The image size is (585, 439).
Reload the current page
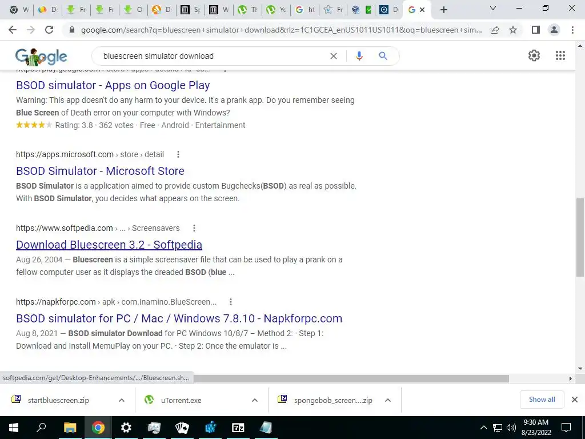tap(49, 30)
